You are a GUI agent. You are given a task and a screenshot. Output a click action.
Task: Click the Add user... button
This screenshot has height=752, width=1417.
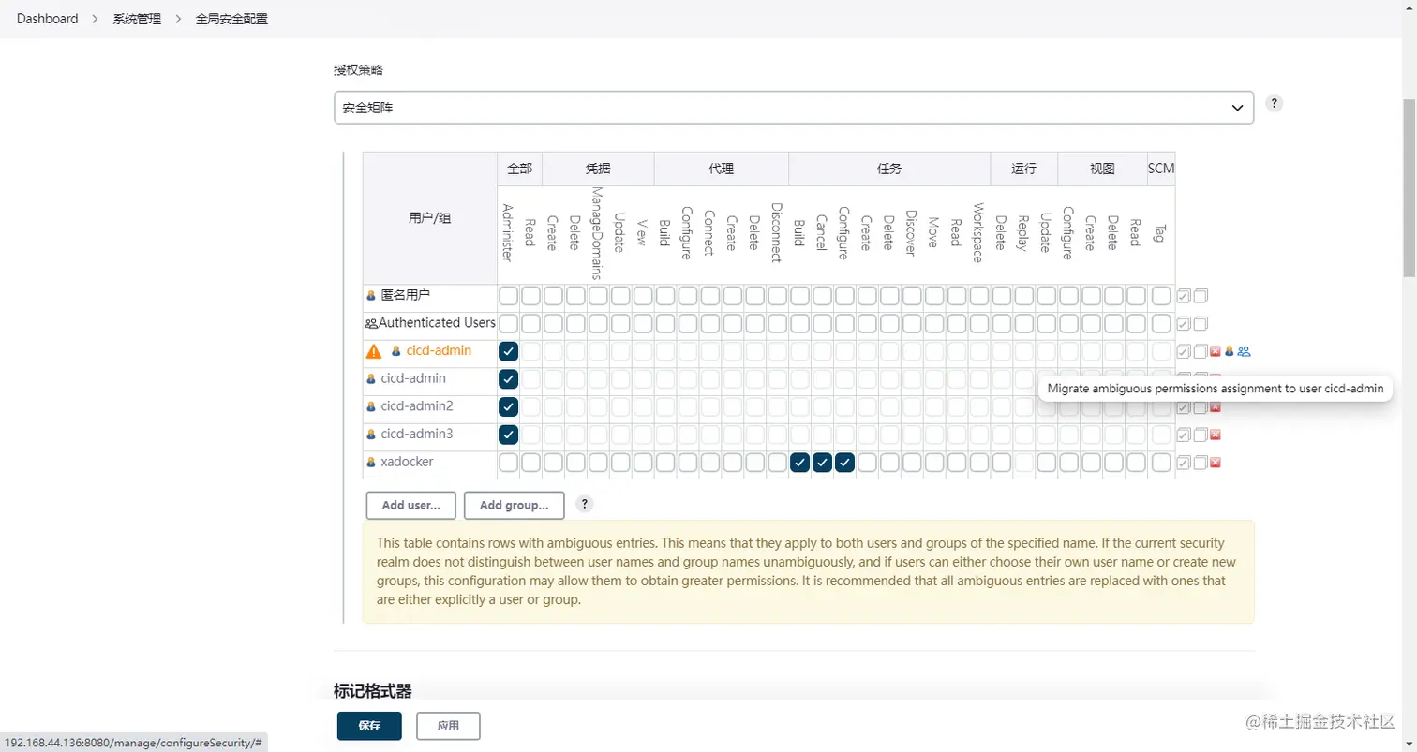pyautogui.click(x=410, y=505)
